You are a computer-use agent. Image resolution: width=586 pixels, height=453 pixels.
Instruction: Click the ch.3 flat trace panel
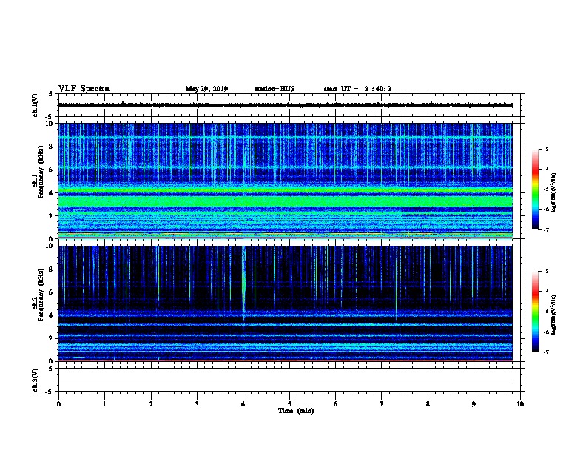pos(289,380)
